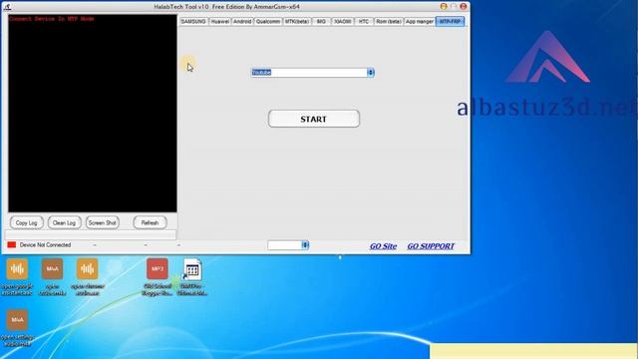The height and width of the screenshot is (359, 638).
Task: Follow the GO SUPPORT link
Action: [431, 246]
